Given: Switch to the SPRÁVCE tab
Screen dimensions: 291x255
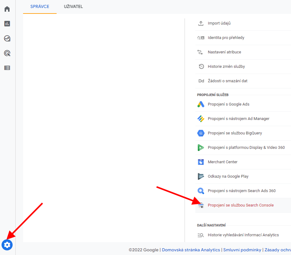Looking at the screenshot, I should click(40, 6).
